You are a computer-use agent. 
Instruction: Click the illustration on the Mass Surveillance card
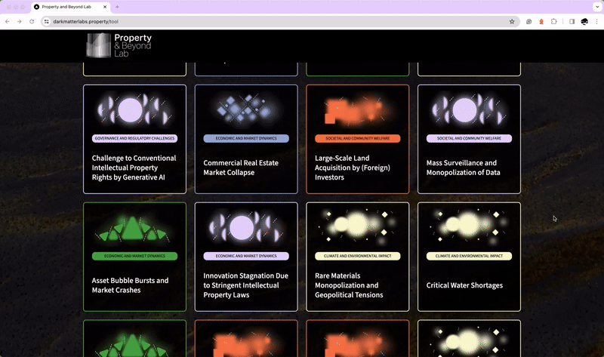pyautogui.click(x=469, y=109)
